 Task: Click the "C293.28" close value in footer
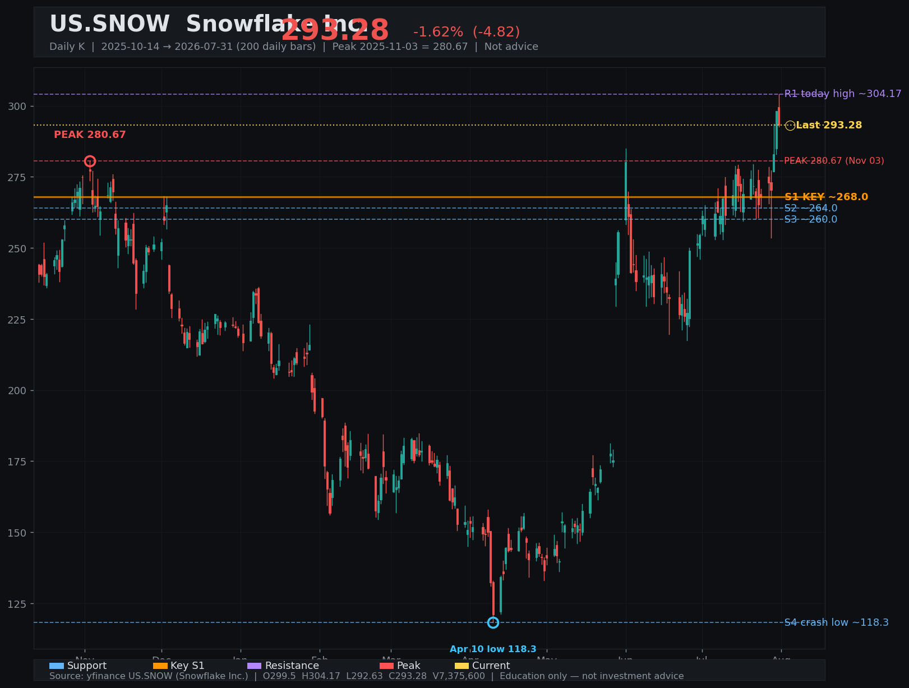[x=408, y=676]
